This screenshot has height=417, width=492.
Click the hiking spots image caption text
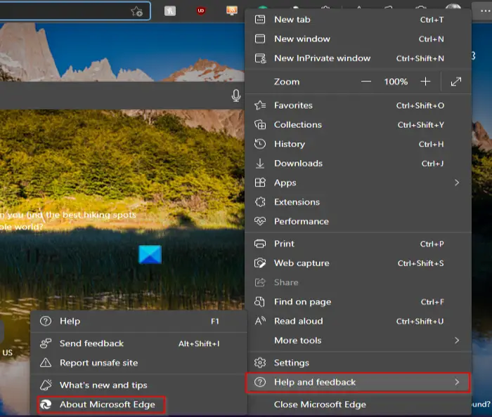[x=68, y=220]
